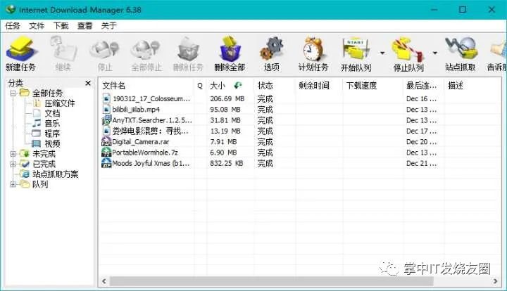Select 站点抓取方案 in tree
Image resolution: width=507 pixels, height=291 pixels.
point(56,174)
